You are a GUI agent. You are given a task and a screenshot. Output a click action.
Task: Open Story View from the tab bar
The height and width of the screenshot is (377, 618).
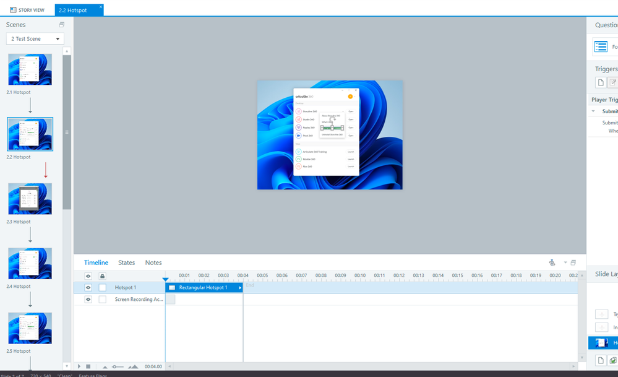(x=27, y=10)
